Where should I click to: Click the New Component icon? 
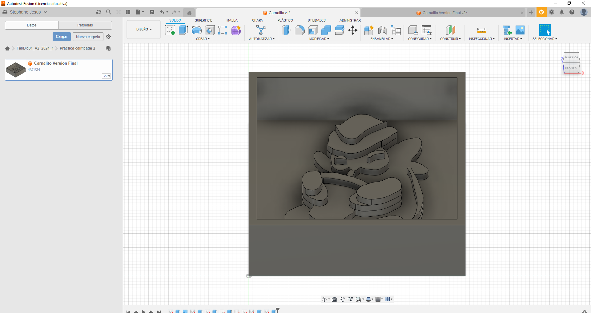[369, 30]
